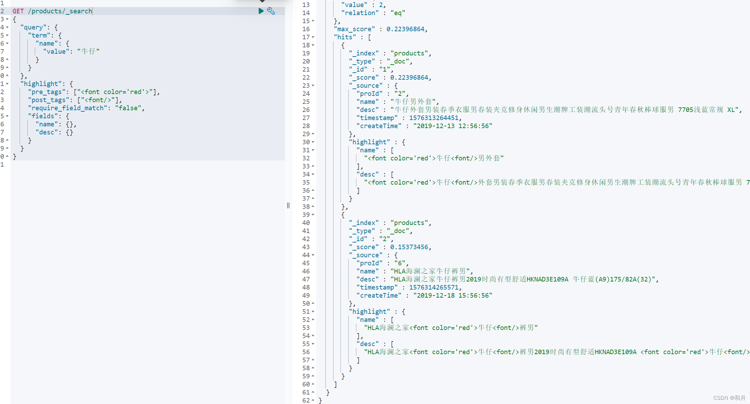Click createTime "2019-12-13 12:56:56"
The image size is (750, 404).
click(453, 126)
